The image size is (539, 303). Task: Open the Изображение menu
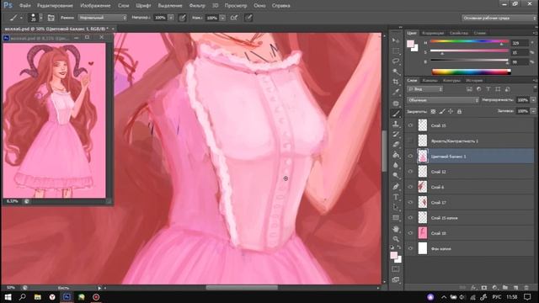click(95, 6)
